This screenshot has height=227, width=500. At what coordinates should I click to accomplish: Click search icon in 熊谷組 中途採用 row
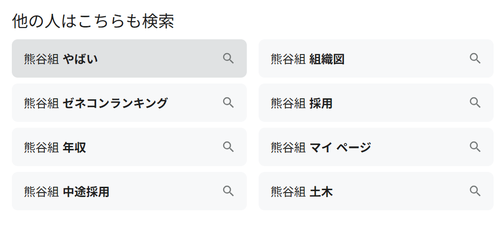[228, 191]
